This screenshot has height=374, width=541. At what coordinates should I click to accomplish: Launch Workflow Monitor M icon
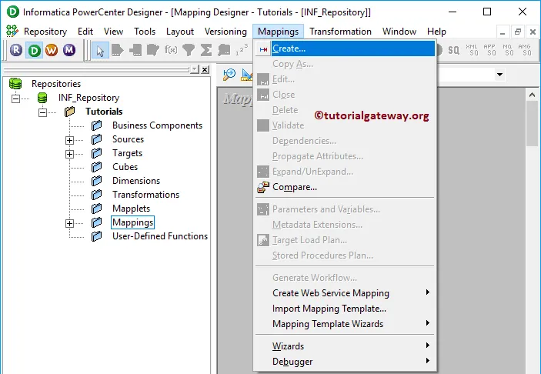click(69, 50)
